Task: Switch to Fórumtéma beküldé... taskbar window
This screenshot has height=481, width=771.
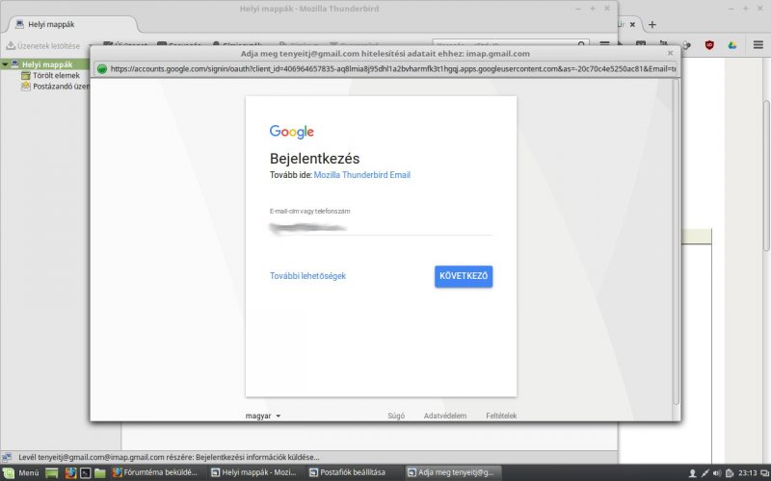Action: click(x=155, y=472)
